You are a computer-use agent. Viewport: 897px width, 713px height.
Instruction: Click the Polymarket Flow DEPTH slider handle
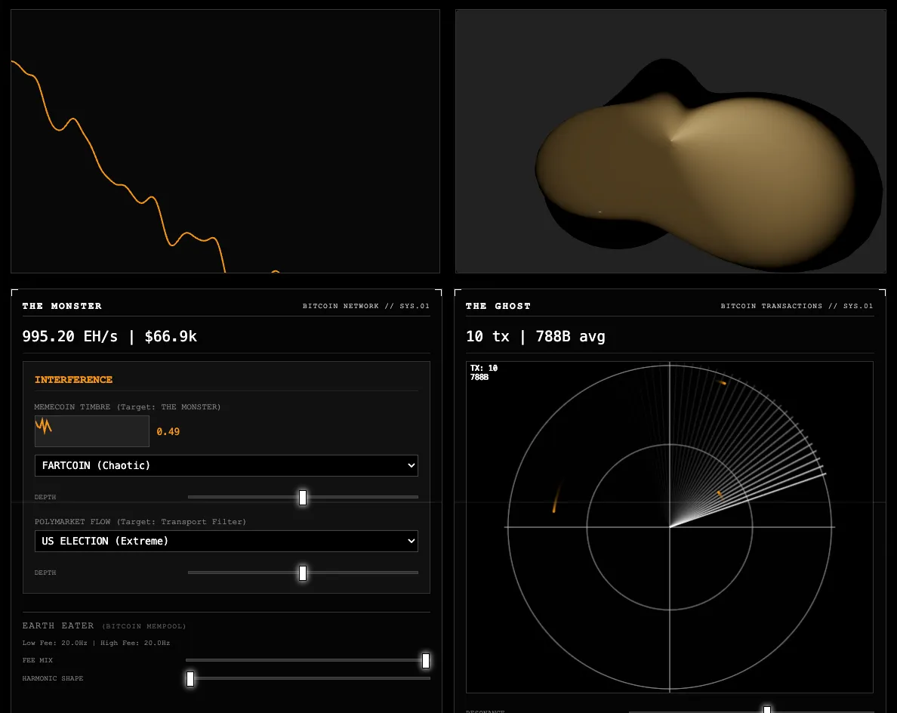tap(303, 573)
